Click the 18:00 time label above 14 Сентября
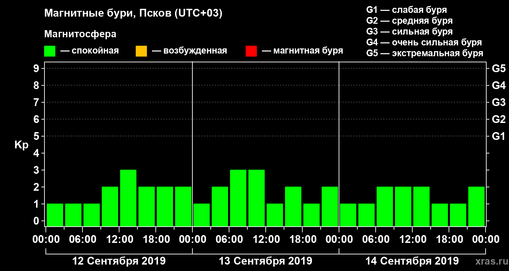 (449, 239)
